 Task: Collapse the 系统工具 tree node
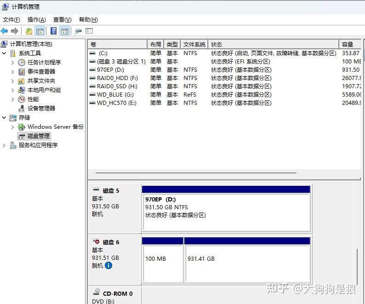point(4,53)
